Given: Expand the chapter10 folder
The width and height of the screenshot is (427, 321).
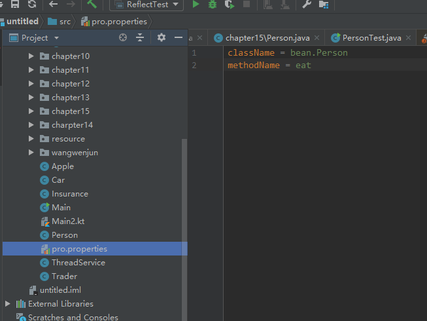Looking at the screenshot, I should [x=31, y=56].
